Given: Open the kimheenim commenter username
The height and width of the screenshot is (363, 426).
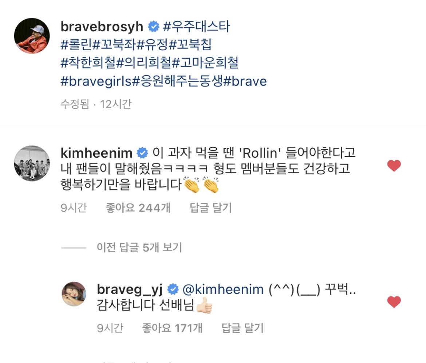Looking at the screenshot, I should click(96, 153).
